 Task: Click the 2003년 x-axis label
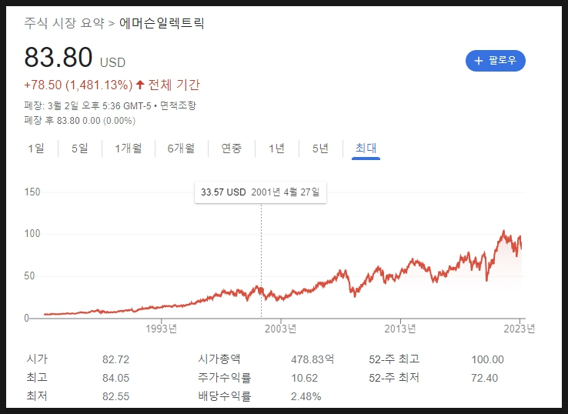(281, 329)
